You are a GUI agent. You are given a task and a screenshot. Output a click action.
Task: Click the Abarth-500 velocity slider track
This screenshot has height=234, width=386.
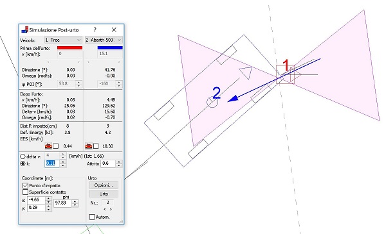tap(104, 62)
